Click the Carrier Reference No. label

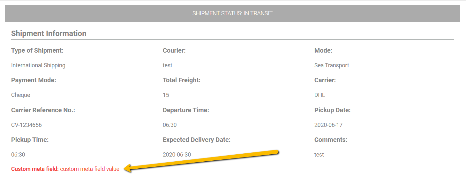(x=43, y=110)
